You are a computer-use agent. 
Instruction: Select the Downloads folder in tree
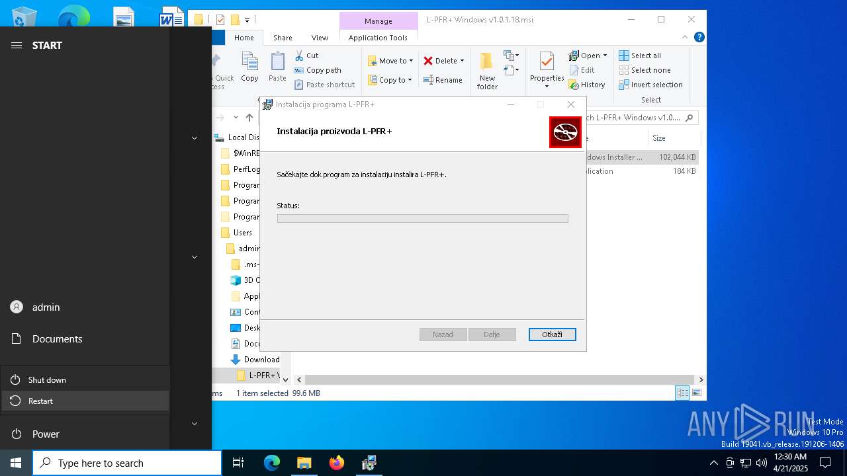255,360
